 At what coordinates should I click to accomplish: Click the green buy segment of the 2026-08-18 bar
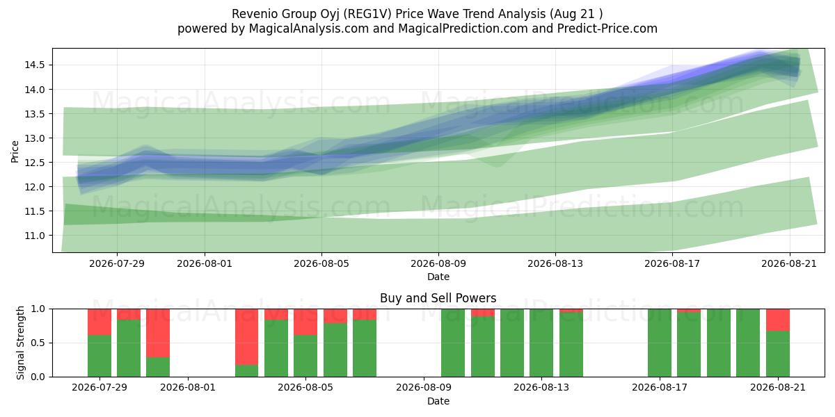(689, 345)
